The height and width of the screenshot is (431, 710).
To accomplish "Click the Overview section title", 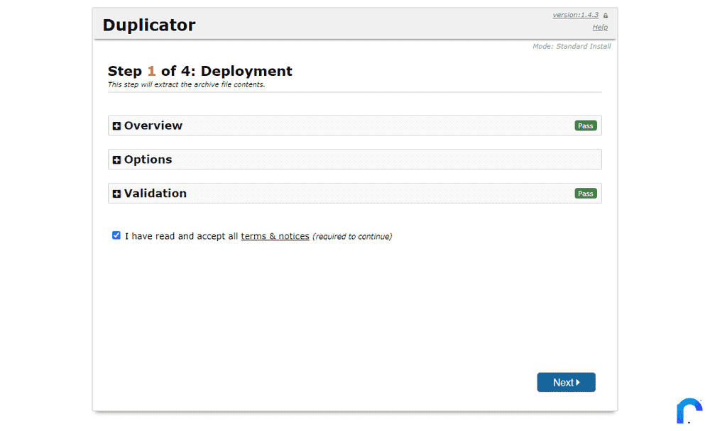I will pos(153,125).
